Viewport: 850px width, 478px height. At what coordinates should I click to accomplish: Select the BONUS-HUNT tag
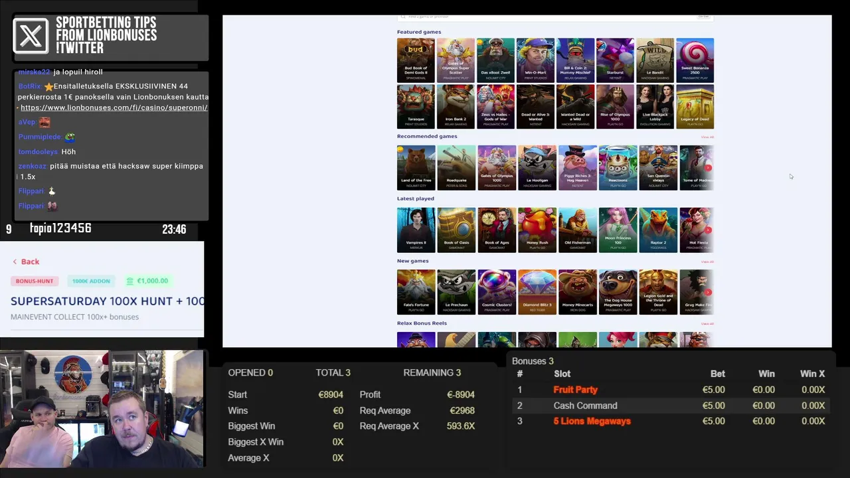click(35, 281)
